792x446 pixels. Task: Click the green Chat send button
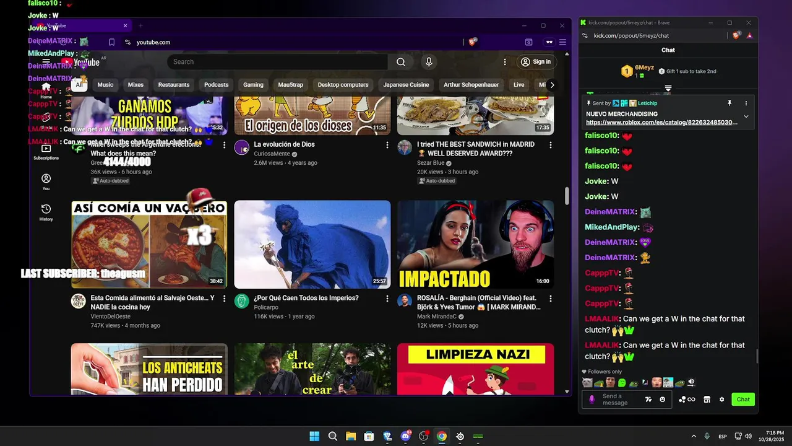point(743,400)
